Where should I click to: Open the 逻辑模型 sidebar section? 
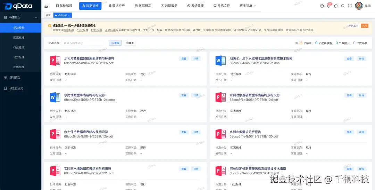pyautogui.click(x=20, y=77)
